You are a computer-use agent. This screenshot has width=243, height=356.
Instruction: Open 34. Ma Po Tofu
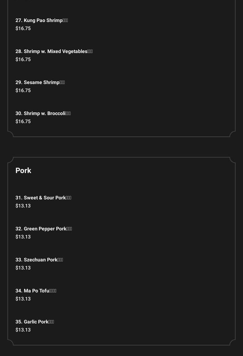point(36,291)
